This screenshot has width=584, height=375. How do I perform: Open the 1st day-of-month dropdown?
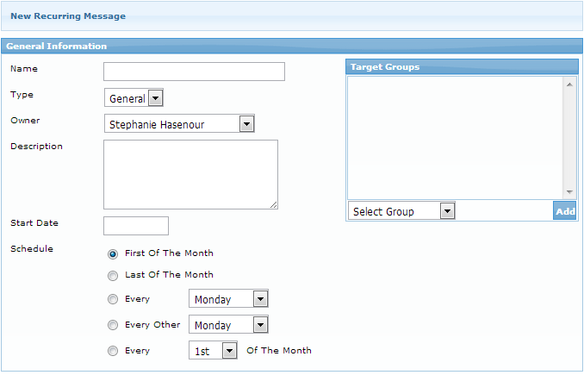point(213,351)
